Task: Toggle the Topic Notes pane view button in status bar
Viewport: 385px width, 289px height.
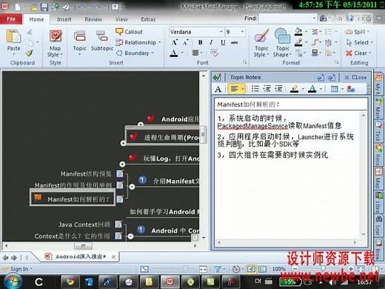Action: click(251, 269)
